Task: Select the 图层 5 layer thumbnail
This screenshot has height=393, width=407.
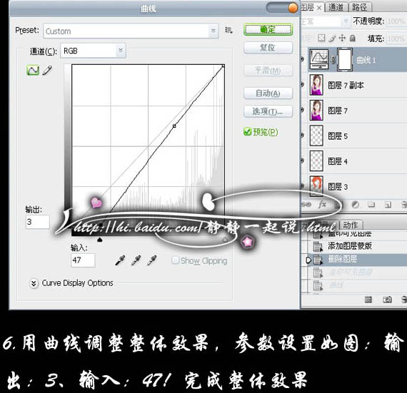Action: (316, 136)
